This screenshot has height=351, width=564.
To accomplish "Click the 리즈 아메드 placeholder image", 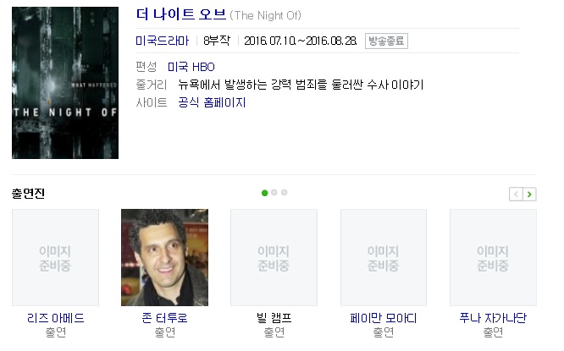I will click(x=55, y=258).
